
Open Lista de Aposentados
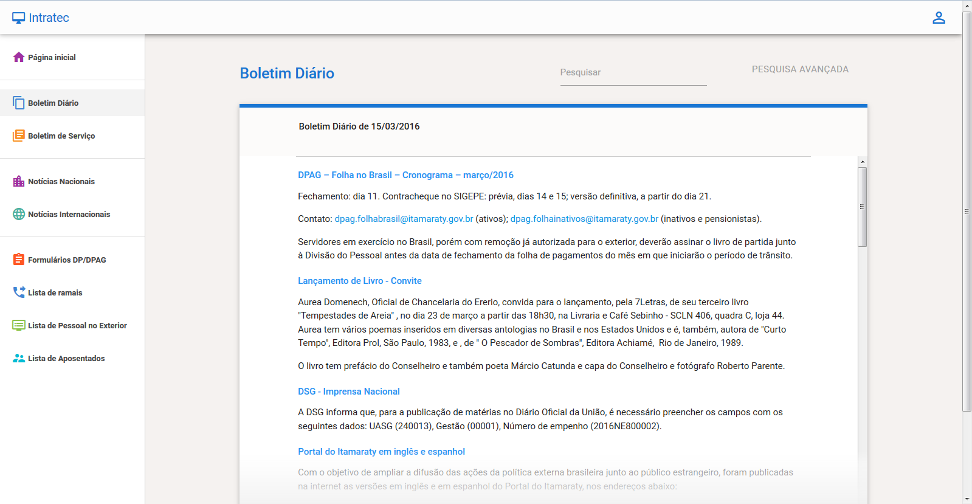[72, 358]
